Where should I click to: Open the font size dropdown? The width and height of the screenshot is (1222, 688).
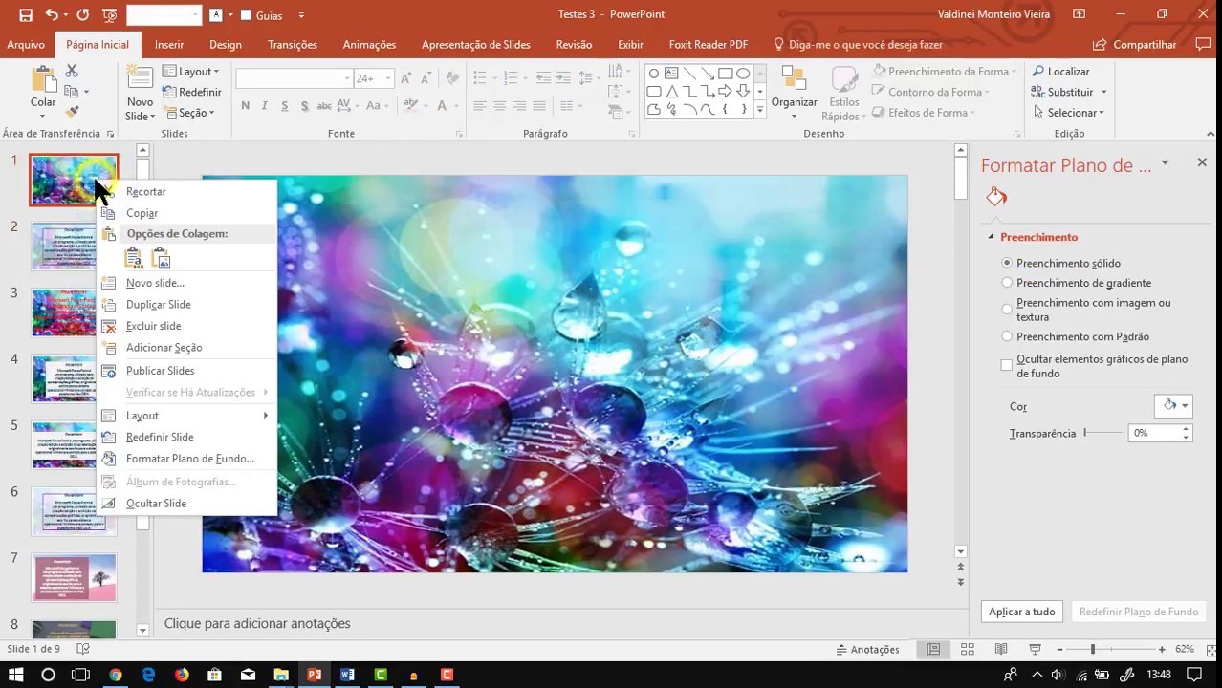[388, 78]
